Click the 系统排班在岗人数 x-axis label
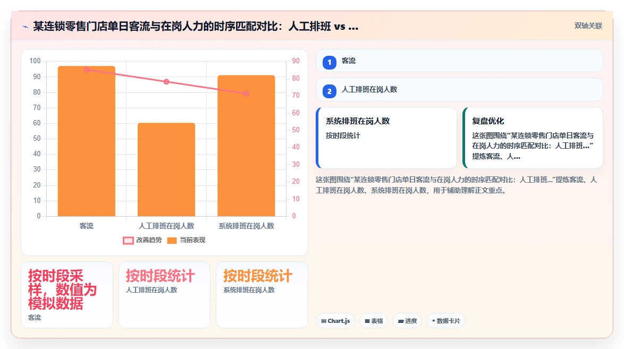624x349 pixels. pos(246,226)
